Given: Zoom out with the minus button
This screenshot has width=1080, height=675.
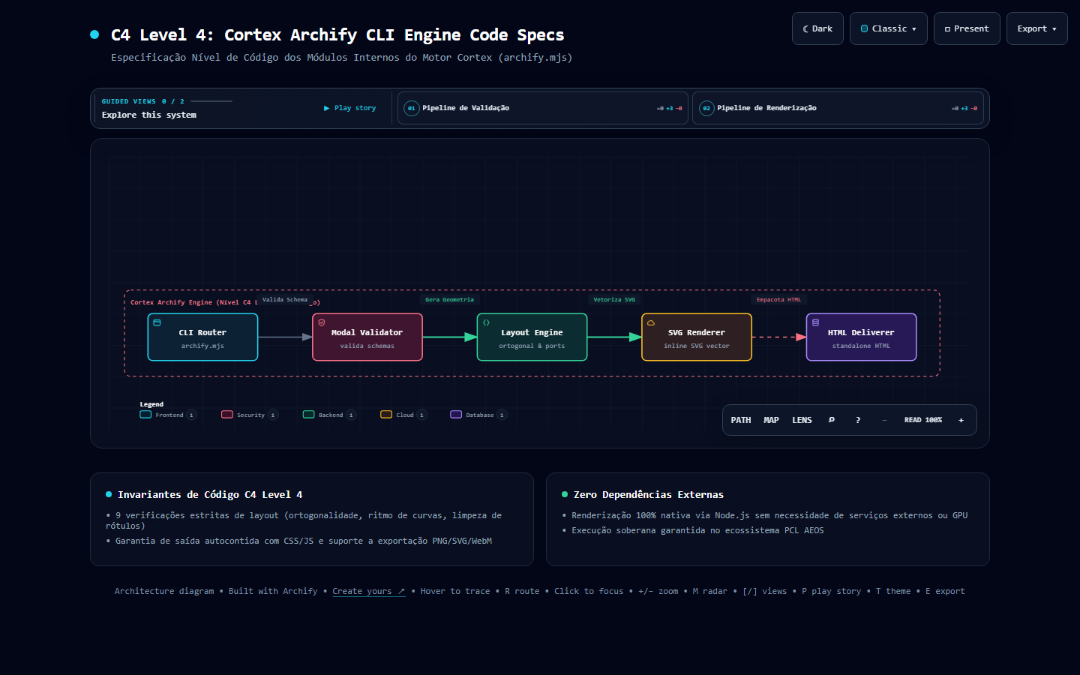Looking at the screenshot, I should [x=884, y=420].
